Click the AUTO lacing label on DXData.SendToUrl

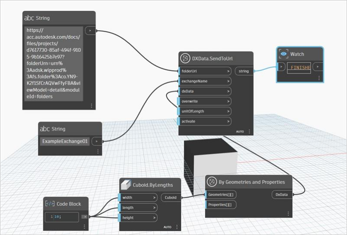pos(240,132)
